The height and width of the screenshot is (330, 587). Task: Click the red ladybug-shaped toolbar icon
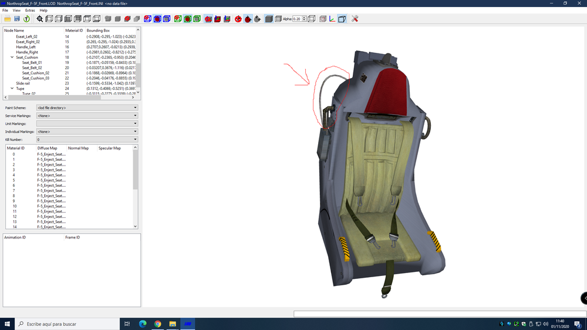tap(248, 19)
